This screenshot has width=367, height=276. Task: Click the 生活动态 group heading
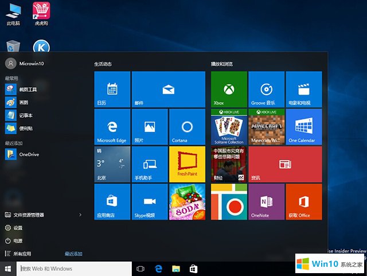tap(103, 64)
